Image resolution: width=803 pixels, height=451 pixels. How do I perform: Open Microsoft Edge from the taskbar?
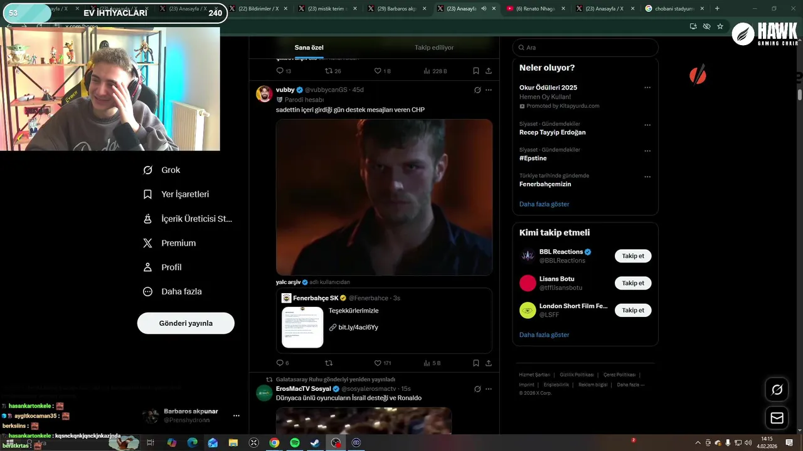[192, 442]
